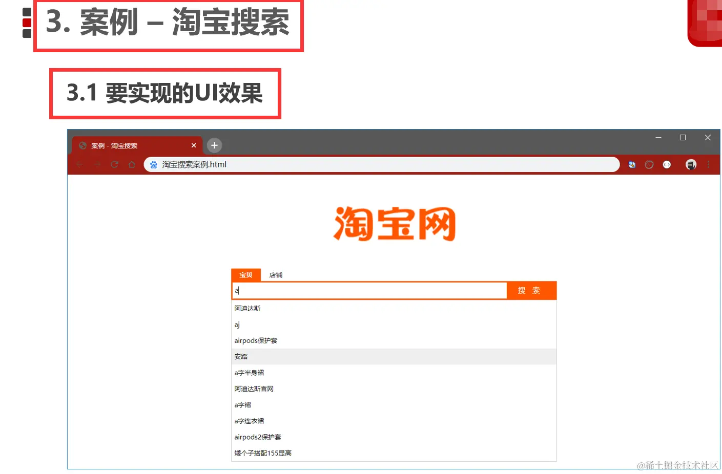Click the orange 搜索 button
The height and width of the screenshot is (474, 722).
point(531,290)
